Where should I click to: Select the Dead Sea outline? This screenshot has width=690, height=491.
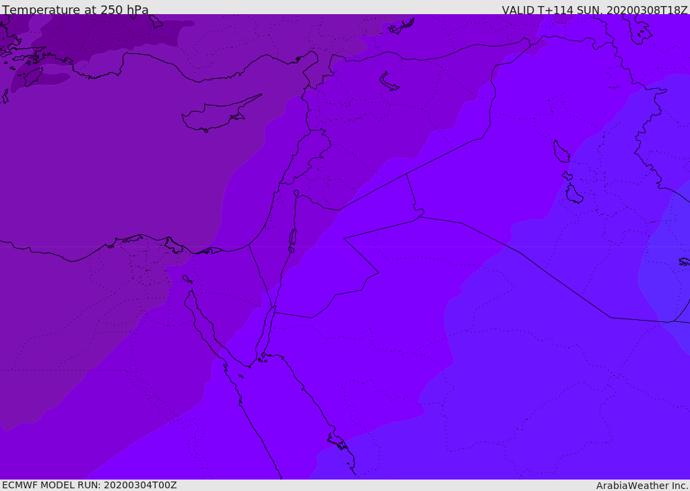click(292, 238)
